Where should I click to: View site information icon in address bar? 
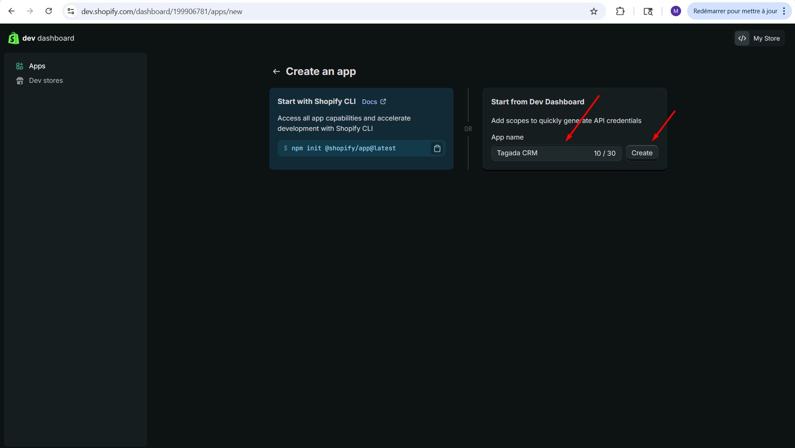[71, 11]
